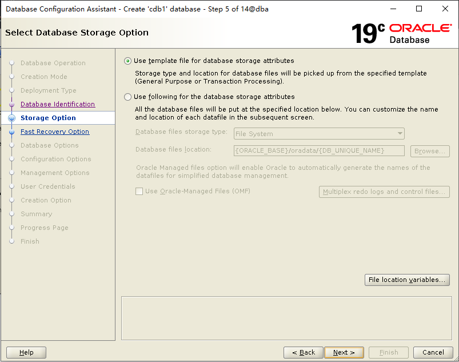
Task: Click Progress Page step label
Action: [x=45, y=228]
